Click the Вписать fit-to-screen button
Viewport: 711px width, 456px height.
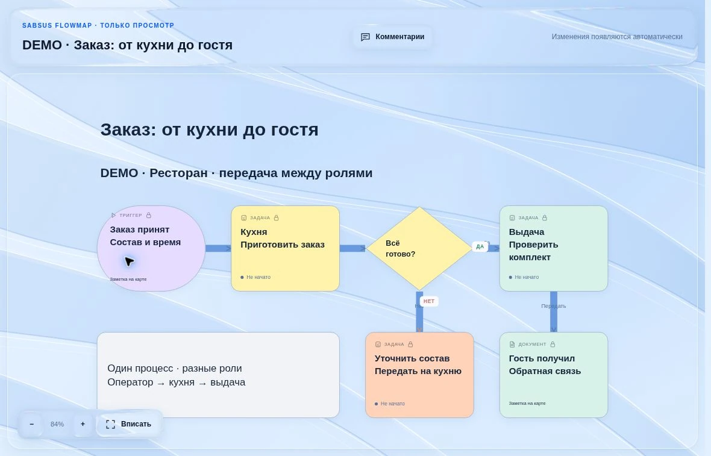point(129,424)
